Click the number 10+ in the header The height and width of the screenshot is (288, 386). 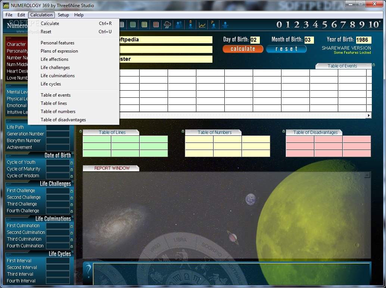[x=374, y=25]
